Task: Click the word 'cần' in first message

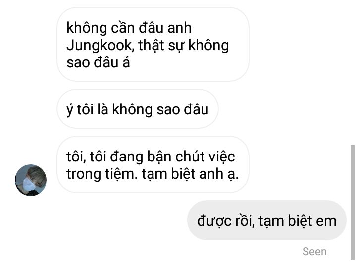Action: pos(122,28)
